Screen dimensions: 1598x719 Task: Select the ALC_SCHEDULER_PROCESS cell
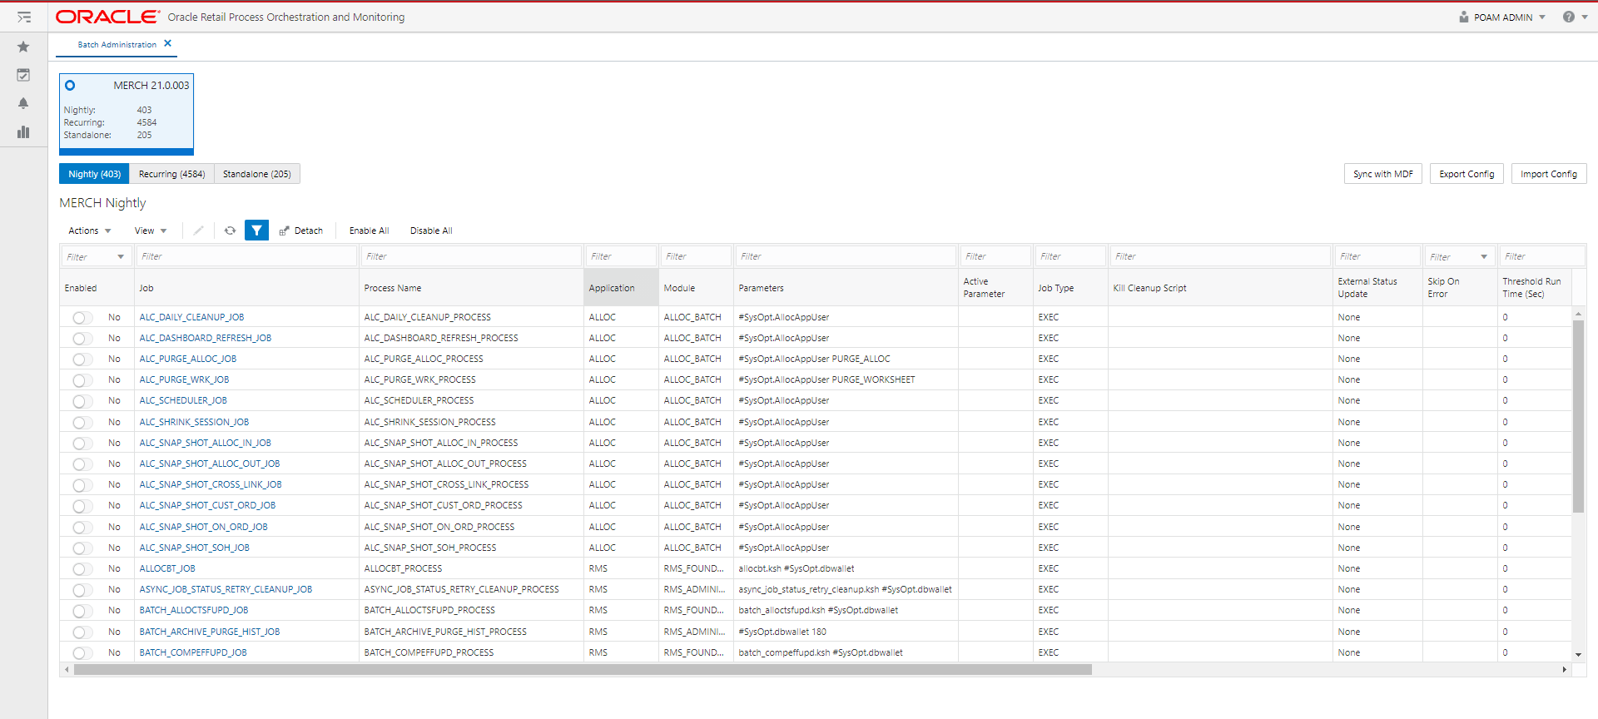pos(471,400)
